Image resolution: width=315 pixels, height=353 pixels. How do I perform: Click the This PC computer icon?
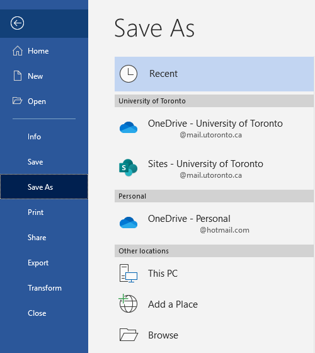[x=129, y=274]
